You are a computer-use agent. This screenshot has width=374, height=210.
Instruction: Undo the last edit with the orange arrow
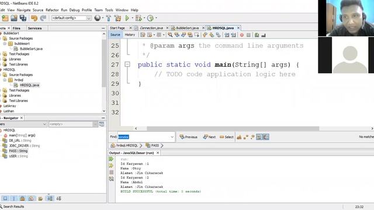click(34, 18)
